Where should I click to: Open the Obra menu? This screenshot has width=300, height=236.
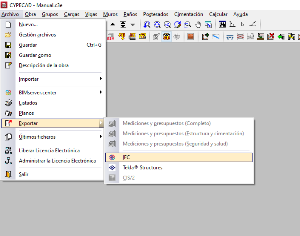pos(30,14)
